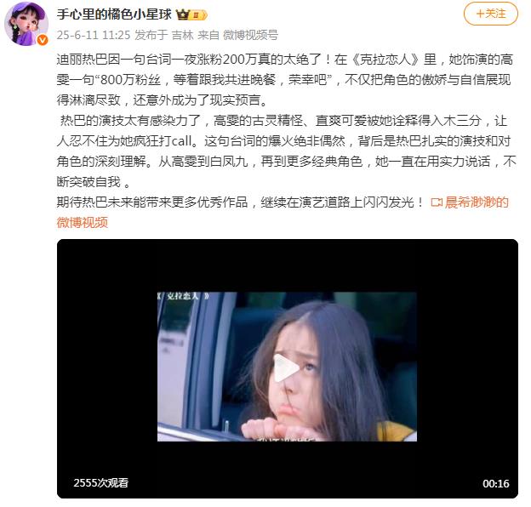Open the video thumbnail of the girl in the car
Viewport: 531px width, 507px height.
(287, 367)
